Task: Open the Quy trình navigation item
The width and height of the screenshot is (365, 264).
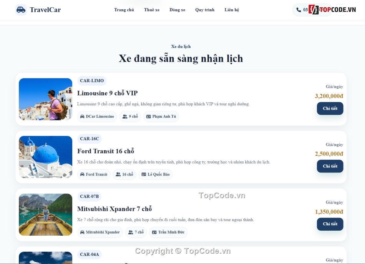Action: [205, 10]
